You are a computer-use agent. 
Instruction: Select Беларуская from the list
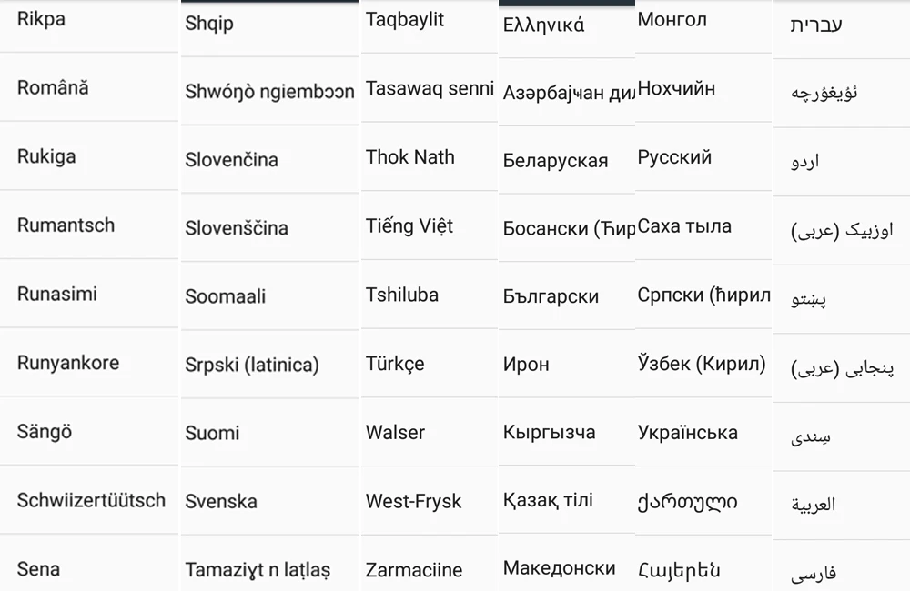tap(567, 160)
